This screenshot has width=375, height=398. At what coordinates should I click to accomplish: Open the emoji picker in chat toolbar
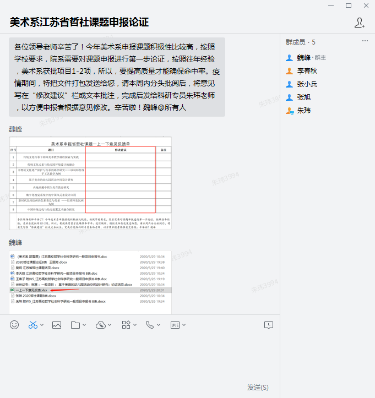(x=14, y=325)
